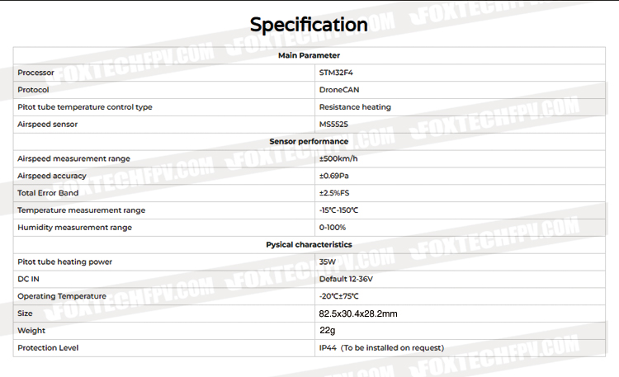Click the Airspeed accuracy row label
This screenshot has width=619, height=377.
52,176
